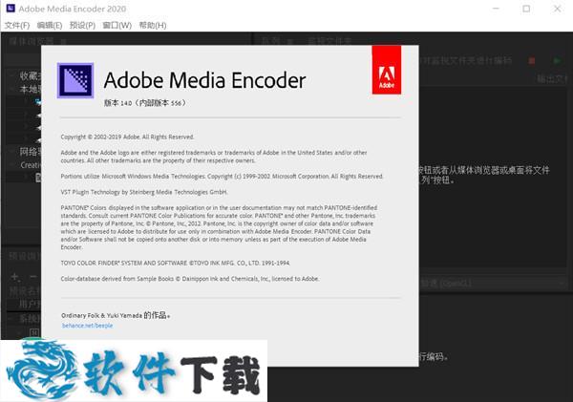Open the 预设(P) menu
573x402 pixels.
coord(82,25)
